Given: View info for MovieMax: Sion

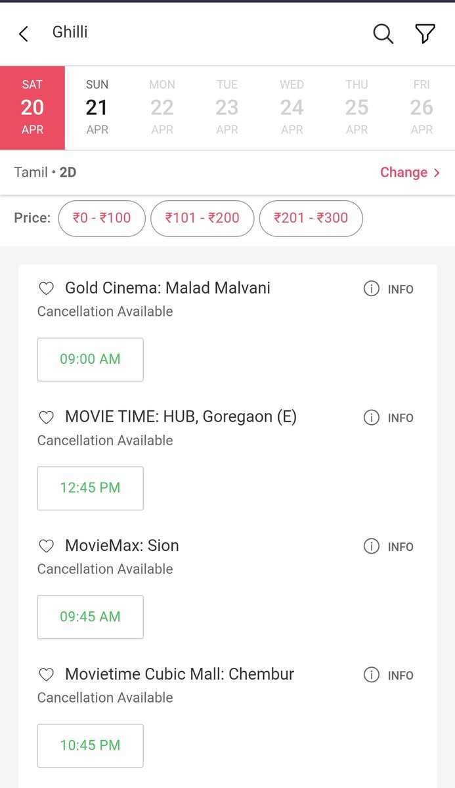Looking at the screenshot, I should point(389,546).
